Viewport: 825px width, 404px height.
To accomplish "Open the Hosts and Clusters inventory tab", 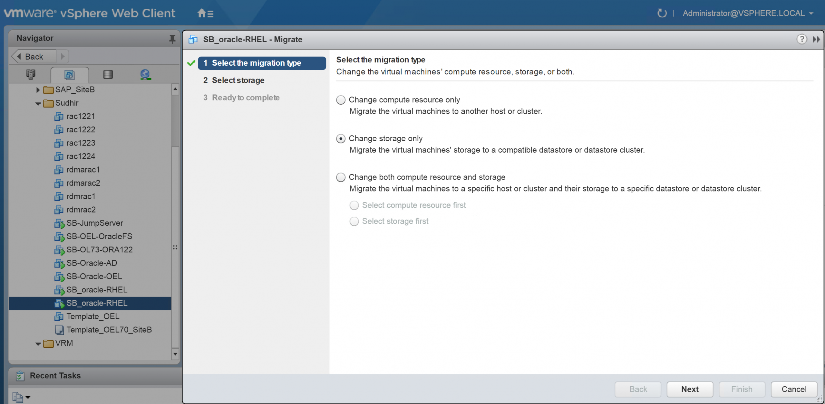I will pos(31,74).
